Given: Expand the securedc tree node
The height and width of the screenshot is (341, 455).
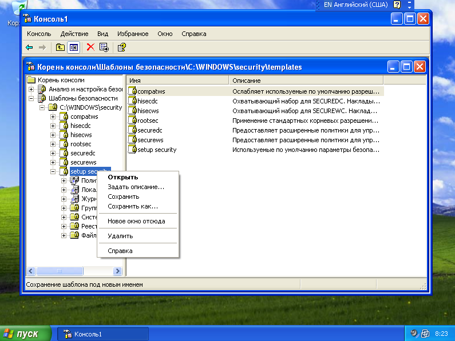Looking at the screenshot, I should (x=53, y=153).
